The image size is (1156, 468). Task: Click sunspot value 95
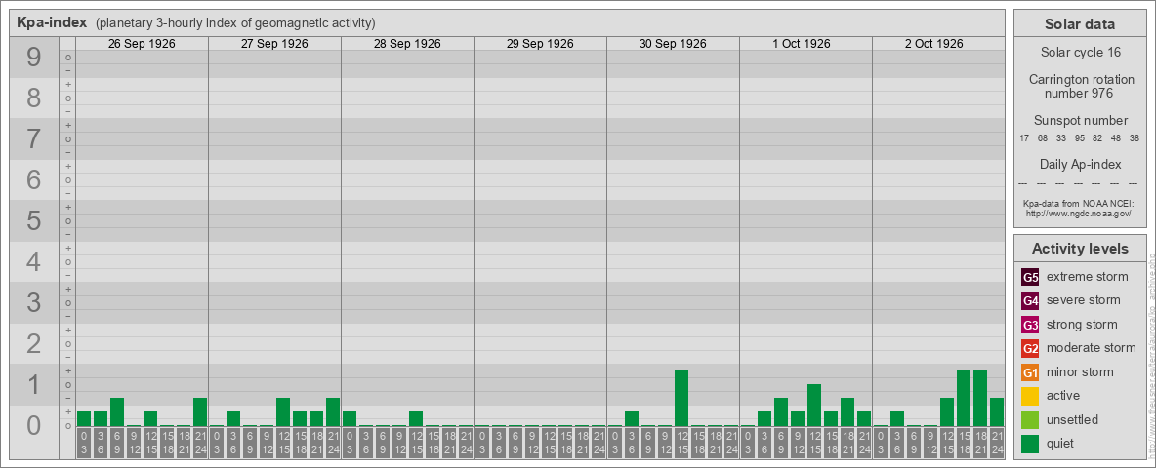click(1079, 138)
